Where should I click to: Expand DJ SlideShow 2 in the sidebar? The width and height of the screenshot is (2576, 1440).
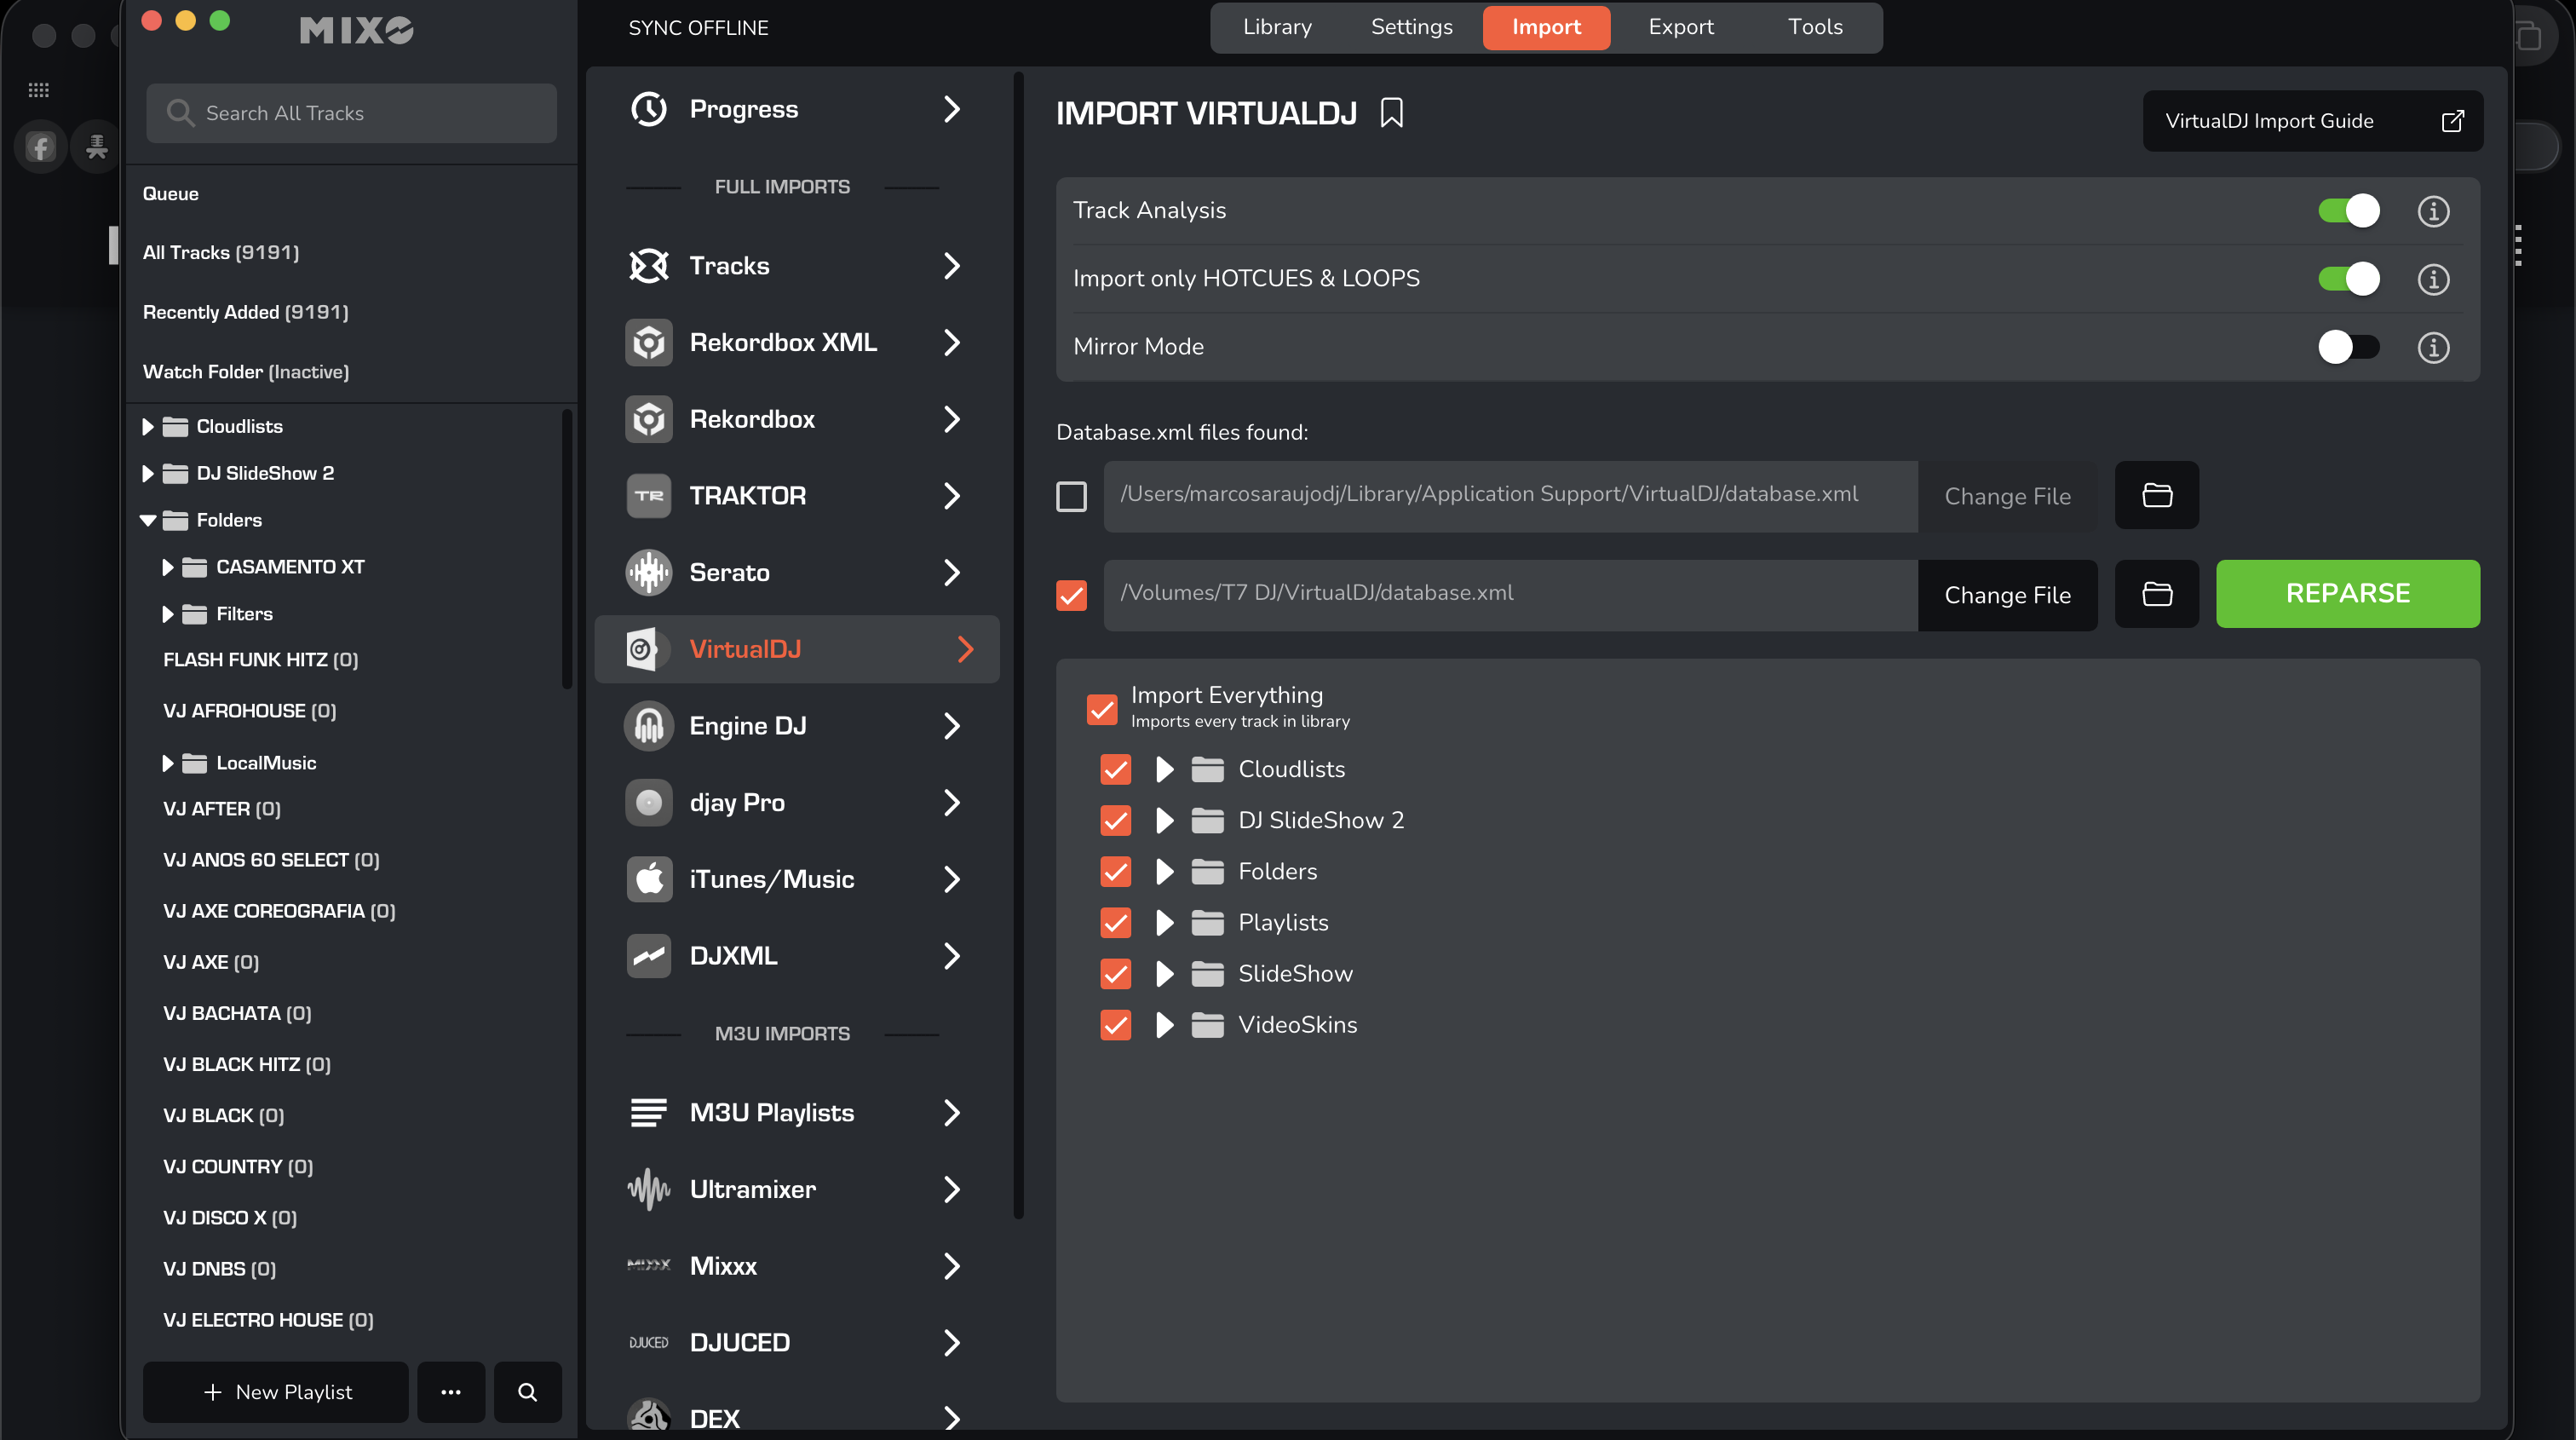point(148,474)
